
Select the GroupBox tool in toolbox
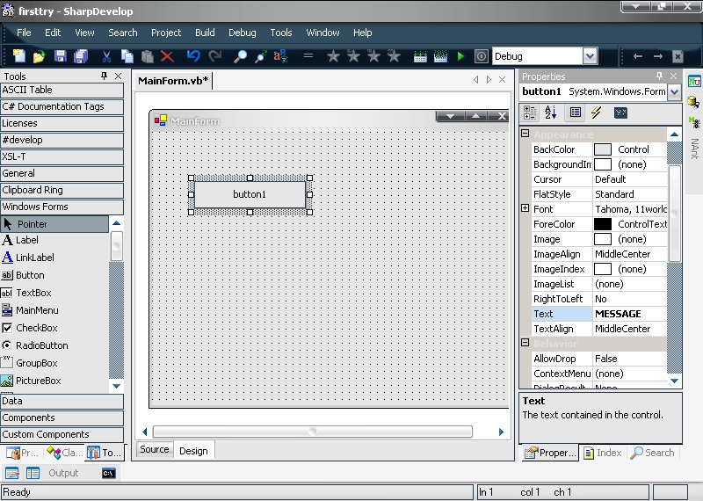[30, 363]
